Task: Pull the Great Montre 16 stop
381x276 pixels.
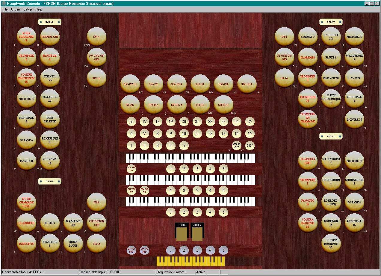Action: point(354,119)
